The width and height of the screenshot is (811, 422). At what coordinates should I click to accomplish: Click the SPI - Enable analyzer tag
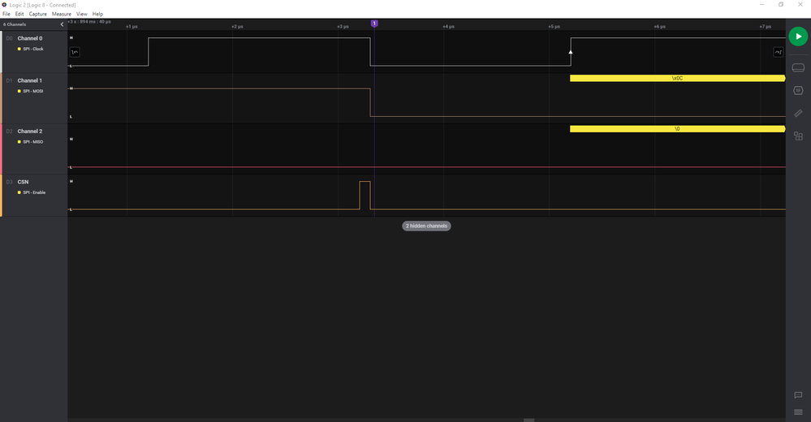click(x=32, y=192)
